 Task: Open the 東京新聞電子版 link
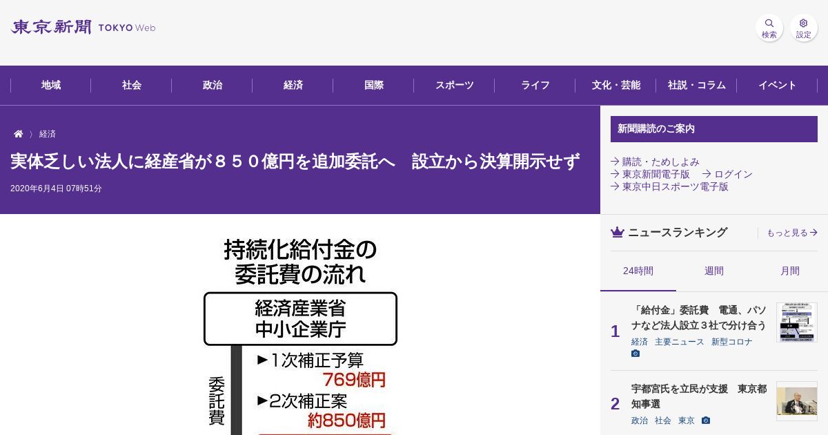[650, 174]
